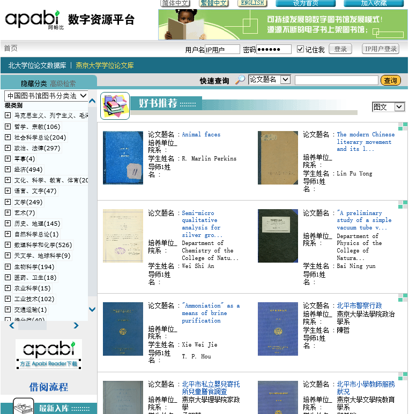Expand the 经济(494) category
The height and width of the screenshot is (414, 409).
coord(8,169)
